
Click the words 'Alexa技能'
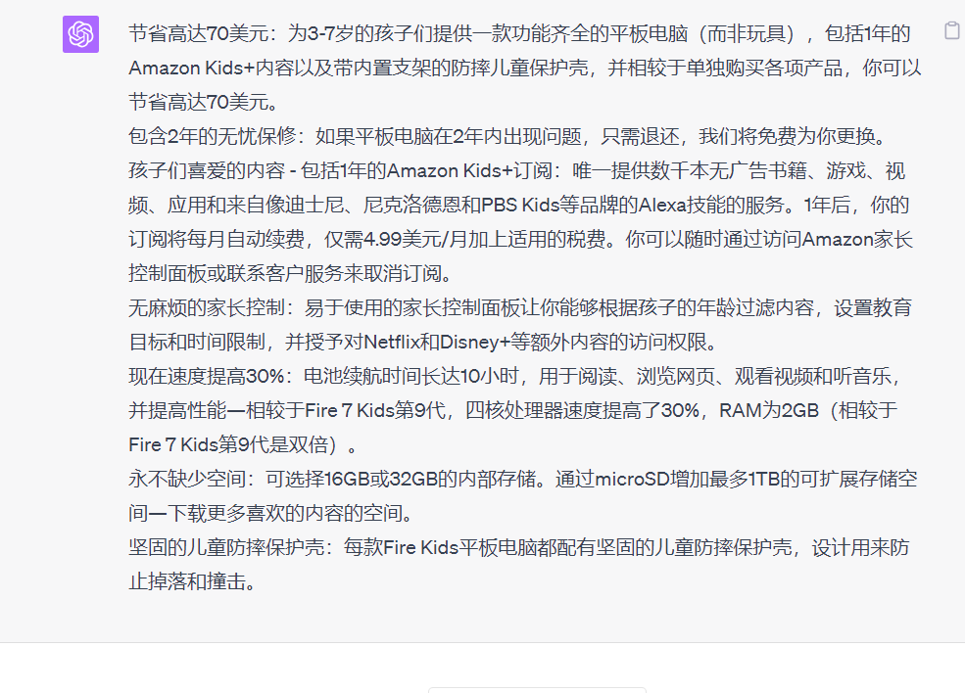click(x=681, y=205)
